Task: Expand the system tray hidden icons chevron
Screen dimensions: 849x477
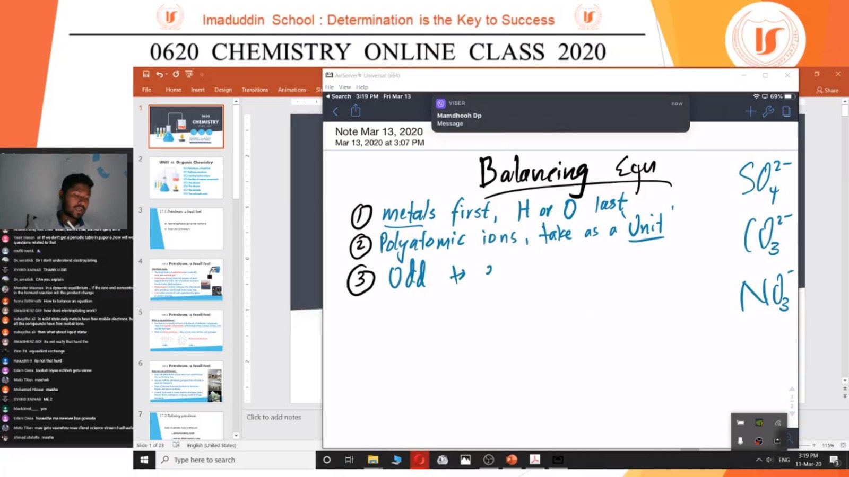Action: tap(759, 460)
